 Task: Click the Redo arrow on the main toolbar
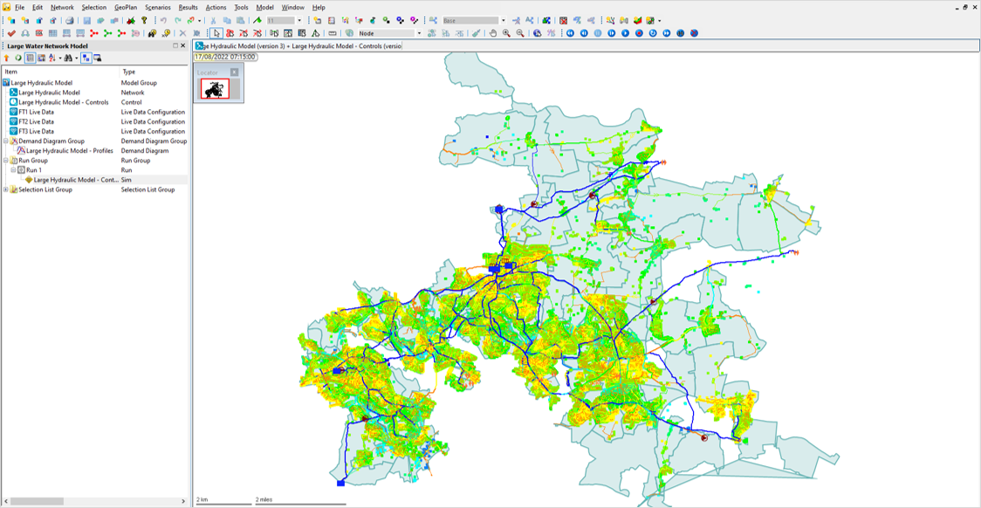coord(177,19)
